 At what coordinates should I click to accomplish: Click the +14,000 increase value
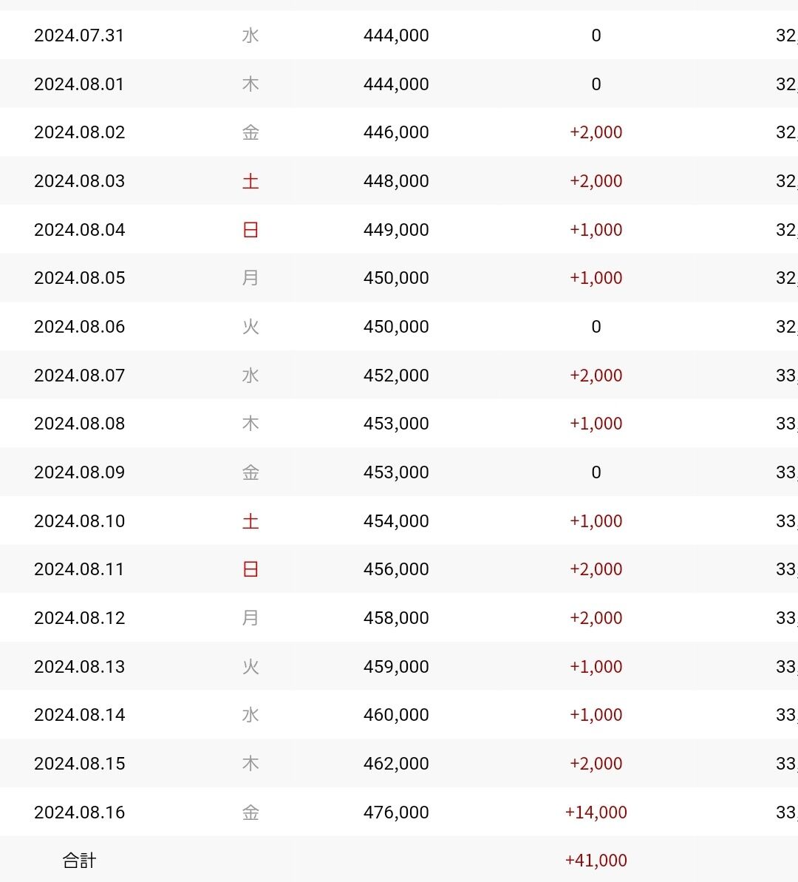click(596, 813)
